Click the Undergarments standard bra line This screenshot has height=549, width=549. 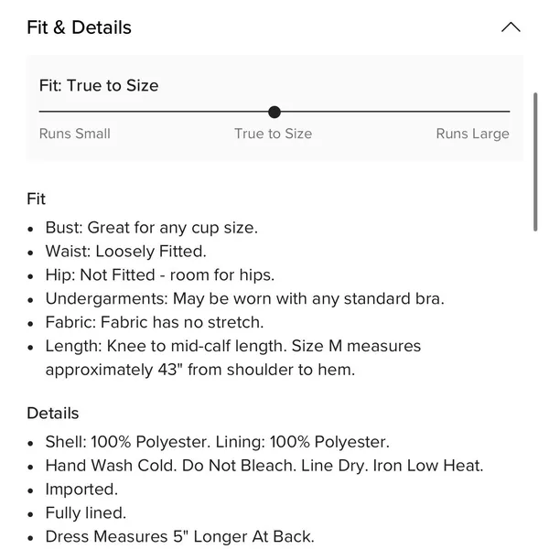click(x=244, y=299)
